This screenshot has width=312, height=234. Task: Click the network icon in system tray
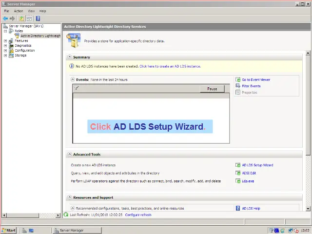[x=291, y=231]
